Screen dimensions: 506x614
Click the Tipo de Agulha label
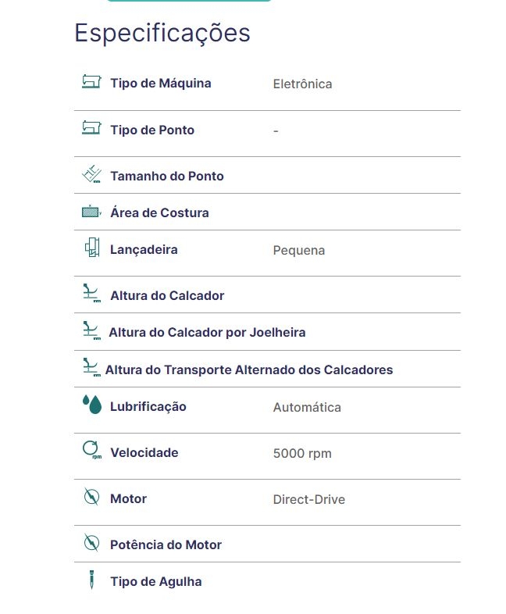155,581
